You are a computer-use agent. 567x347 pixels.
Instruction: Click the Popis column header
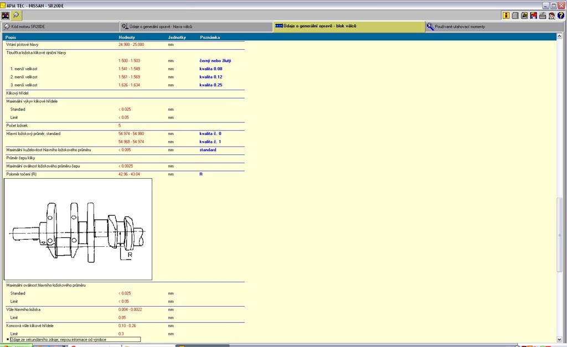point(11,37)
